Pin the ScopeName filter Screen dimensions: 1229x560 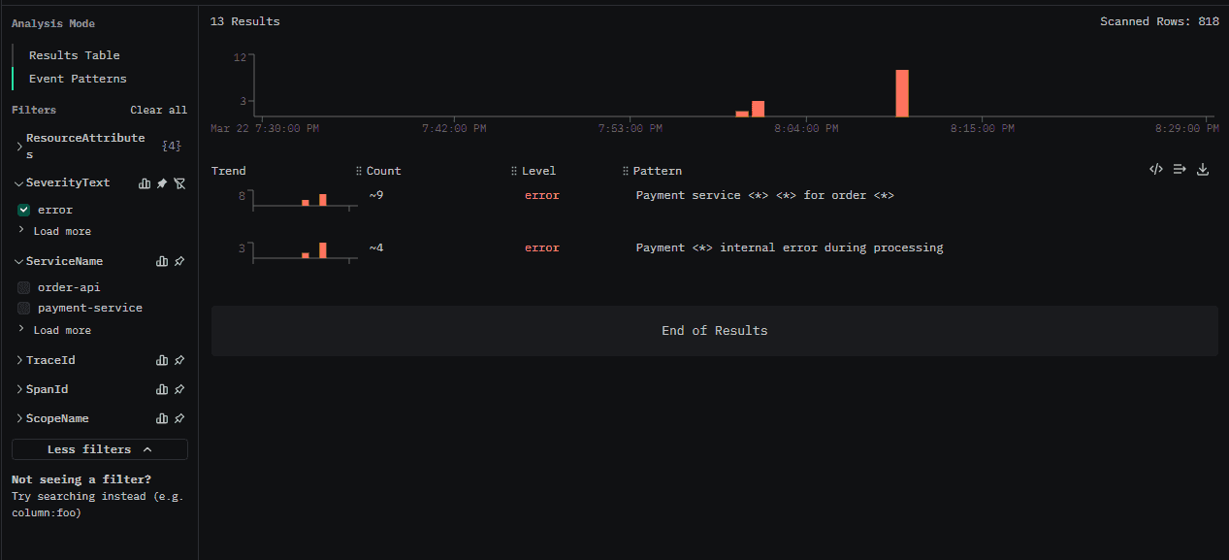[179, 419]
